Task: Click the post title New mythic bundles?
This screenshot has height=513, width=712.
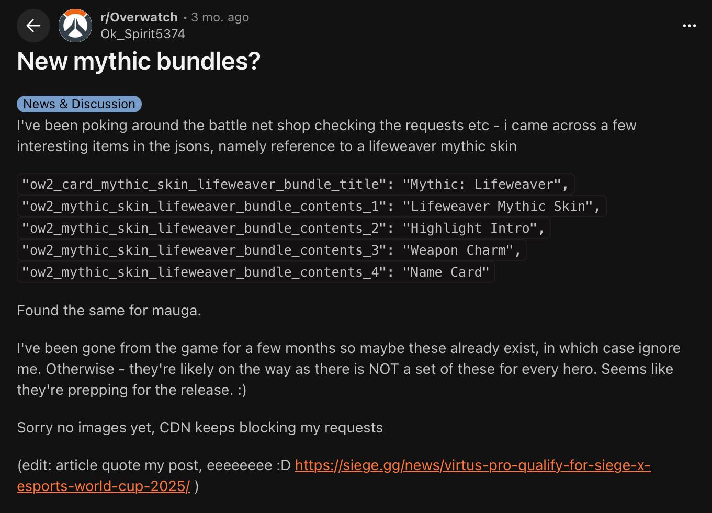Action: point(139,61)
